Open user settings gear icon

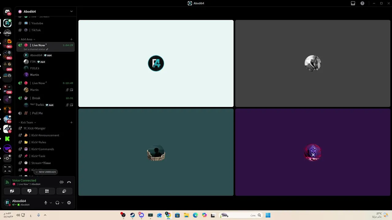pyautogui.click(x=69, y=203)
